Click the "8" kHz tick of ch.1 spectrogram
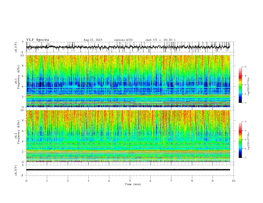This screenshot has width=263, height=203. pyautogui.click(x=23, y=66)
